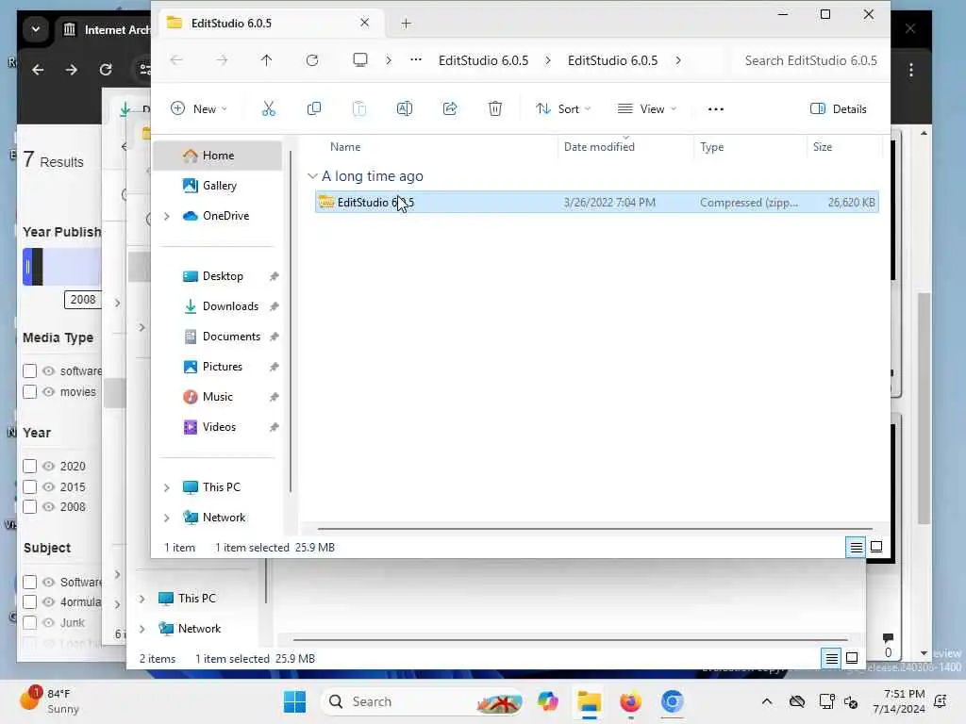Sort by Size column header
This screenshot has height=724, width=966.
click(823, 147)
